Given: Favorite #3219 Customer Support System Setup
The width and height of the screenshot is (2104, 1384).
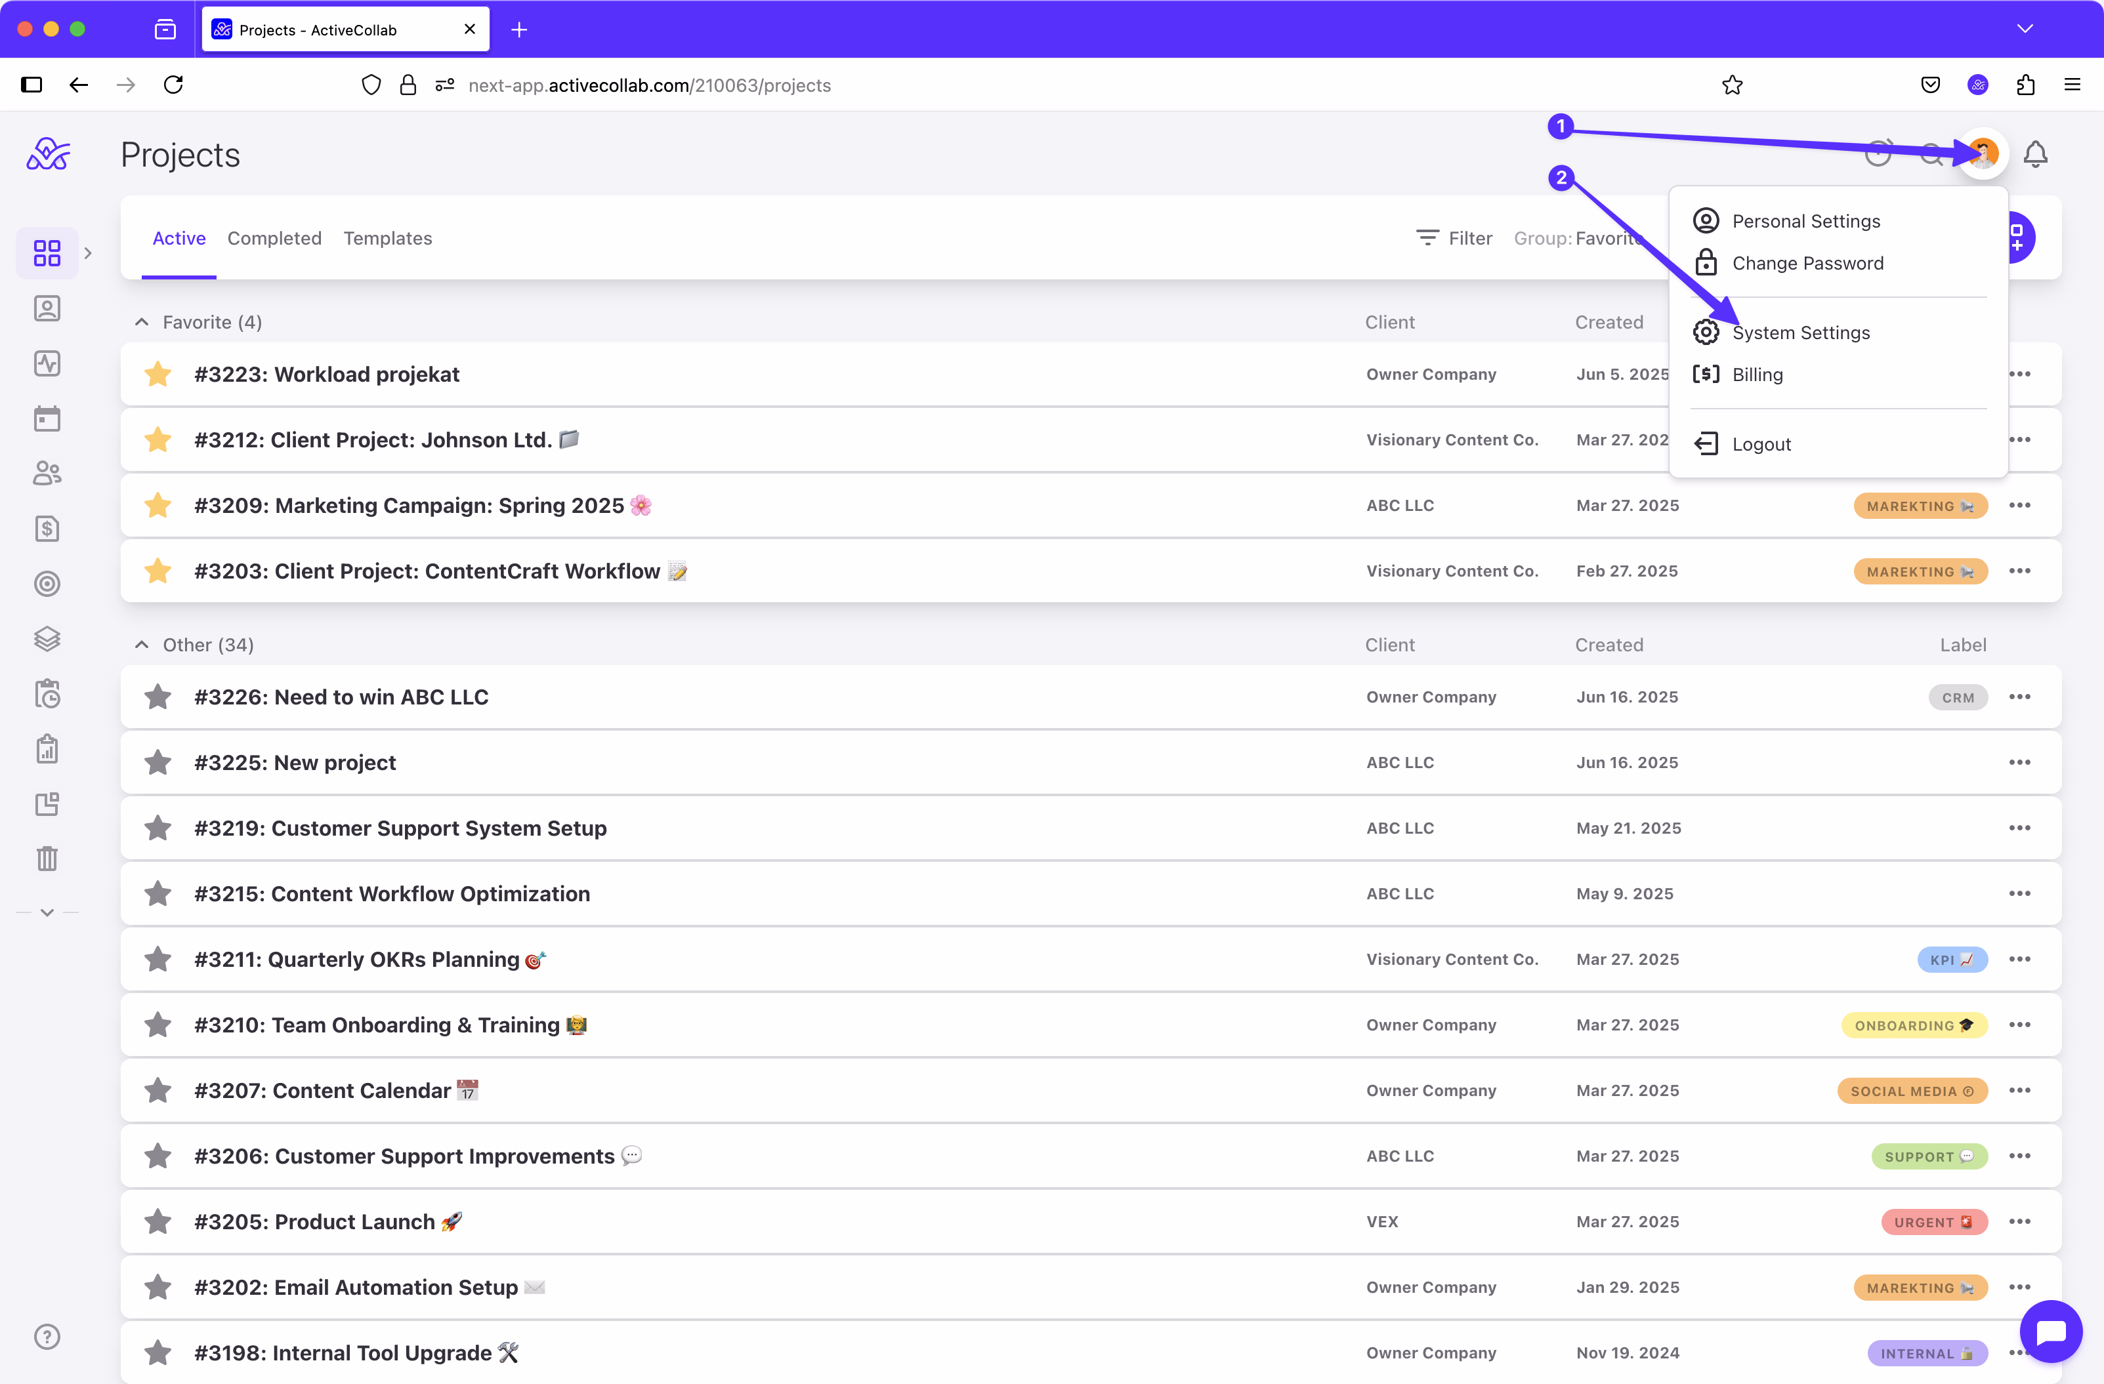Looking at the screenshot, I should tap(158, 827).
